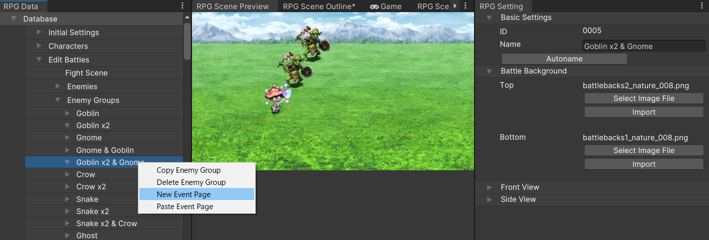Click the Bottom filename battlebacks1_nature_008.png
The image size is (709, 240).
635,137
